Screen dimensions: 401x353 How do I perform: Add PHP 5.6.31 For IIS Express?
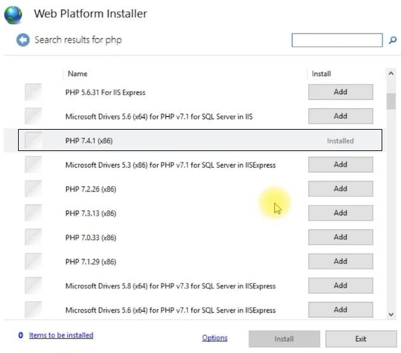click(x=340, y=92)
